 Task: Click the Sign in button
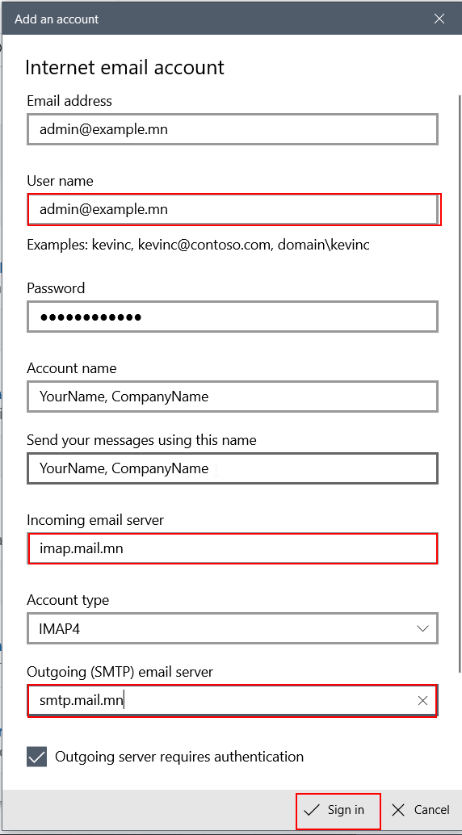pyautogui.click(x=338, y=810)
